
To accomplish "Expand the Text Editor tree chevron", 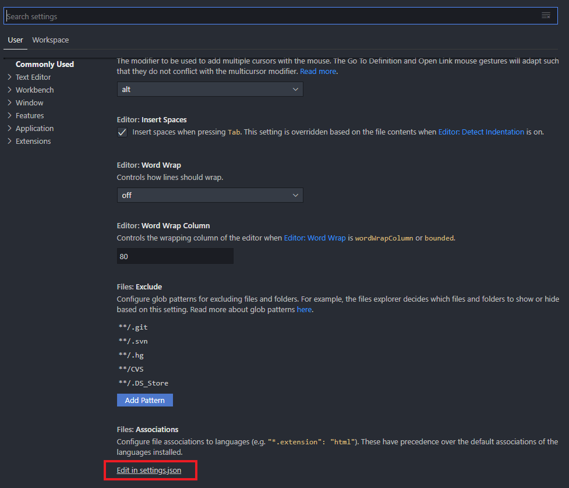I will [x=9, y=77].
